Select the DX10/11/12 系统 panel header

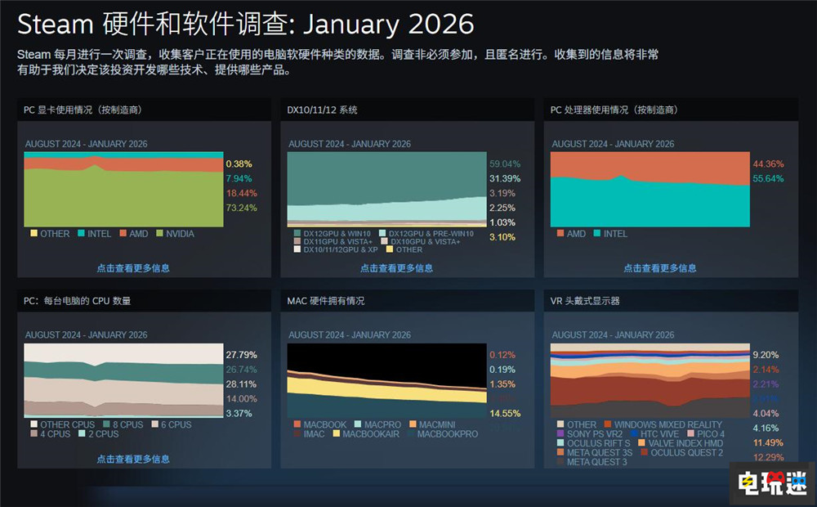(408, 110)
